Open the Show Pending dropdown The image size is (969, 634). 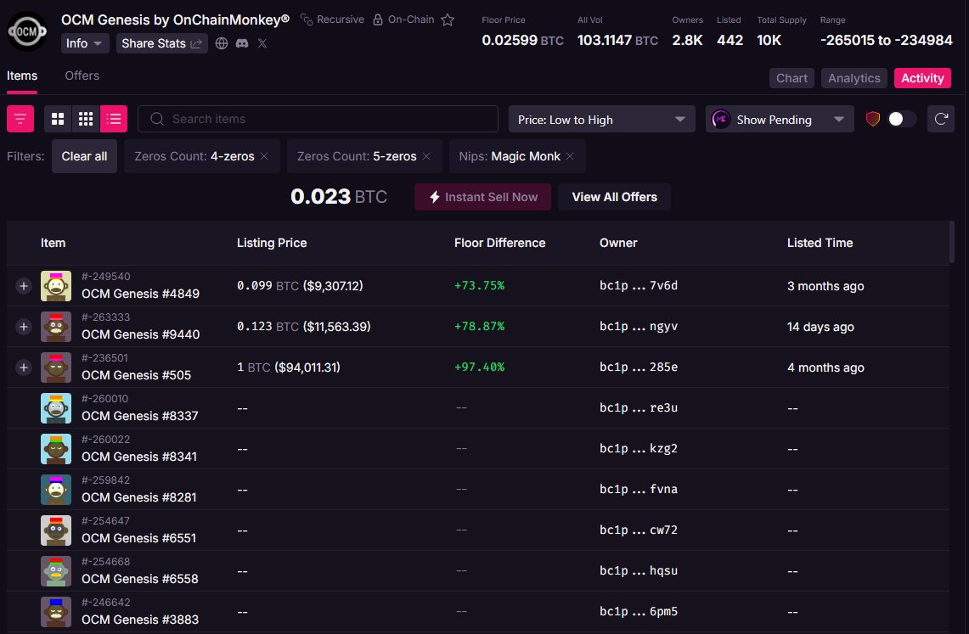(x=780, y=119)
